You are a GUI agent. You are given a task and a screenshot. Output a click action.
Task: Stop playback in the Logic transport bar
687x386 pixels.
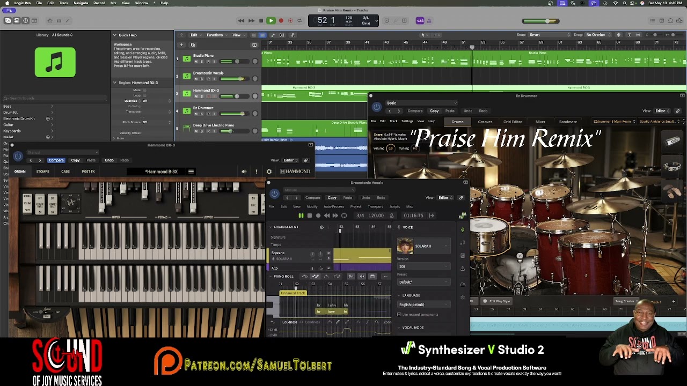261,21
